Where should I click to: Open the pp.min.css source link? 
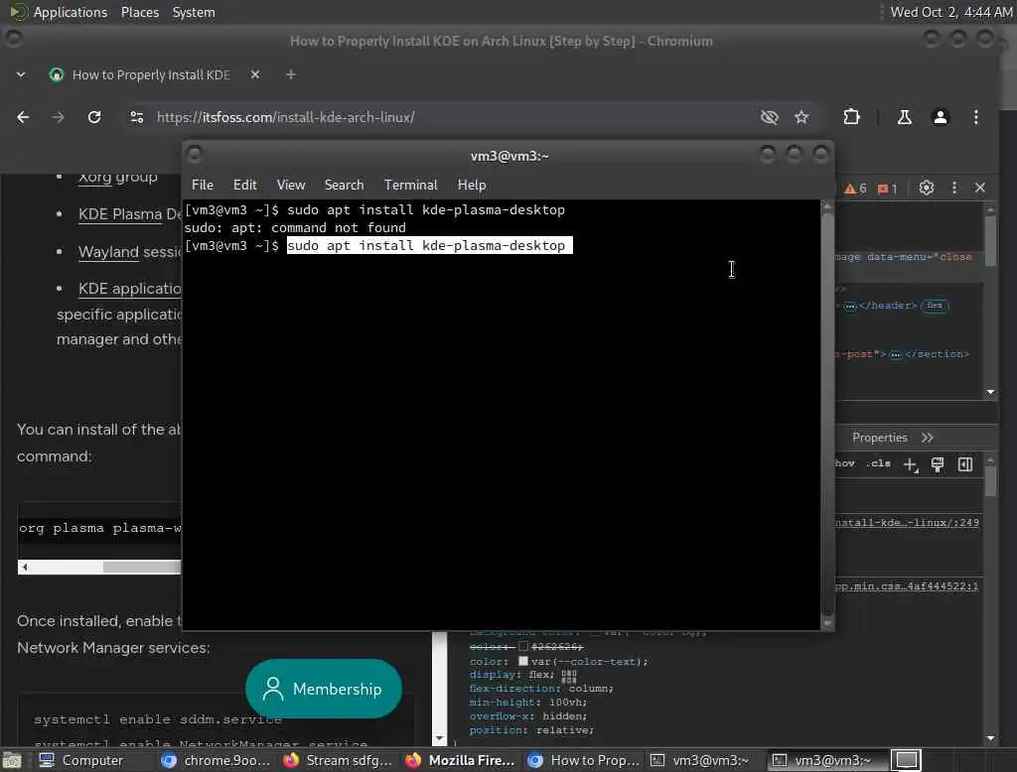tap(907, 586)
